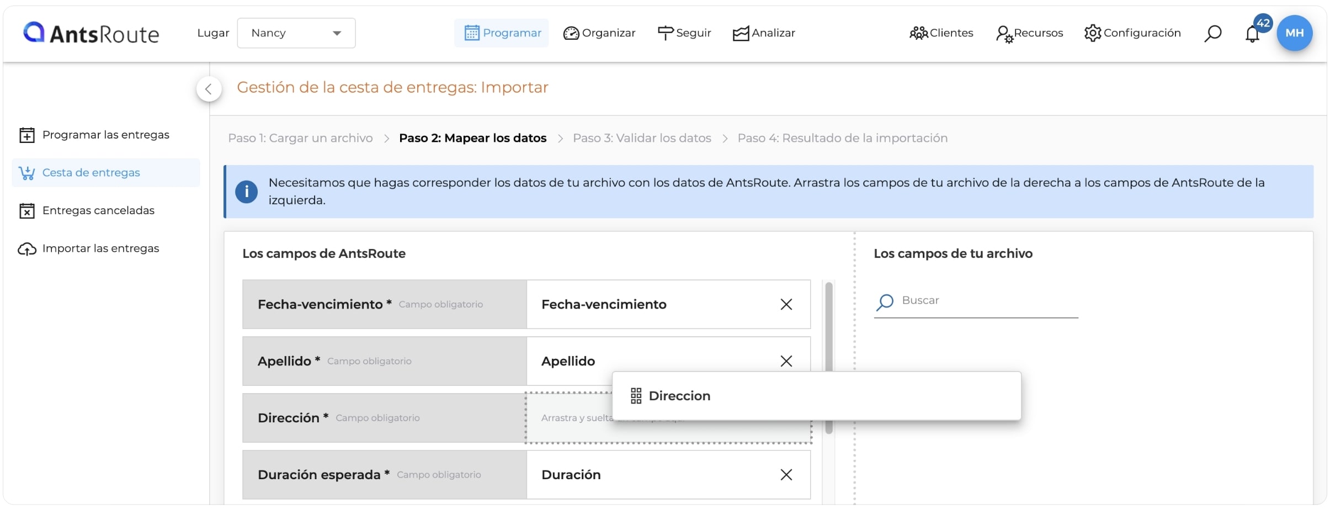Switch to the Programar menu
This screenshot has width=1330, height=509.
(502, 33)
